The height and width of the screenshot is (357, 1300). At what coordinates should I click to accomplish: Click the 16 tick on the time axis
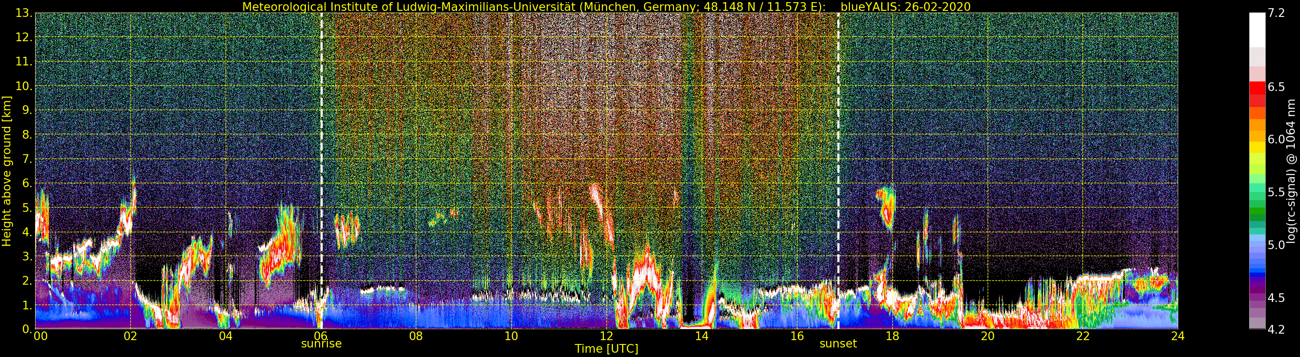click(x=797, y=336)
